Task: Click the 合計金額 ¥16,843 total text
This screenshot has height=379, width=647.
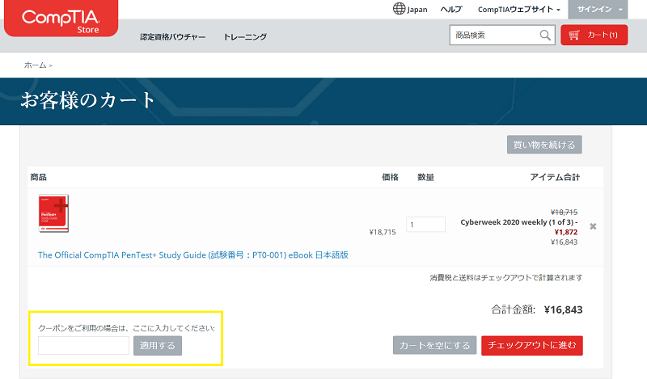Action: (x=537, y=310)
